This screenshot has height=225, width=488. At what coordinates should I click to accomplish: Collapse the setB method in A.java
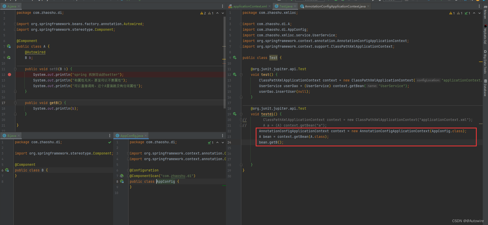click(x=15, y=69)
